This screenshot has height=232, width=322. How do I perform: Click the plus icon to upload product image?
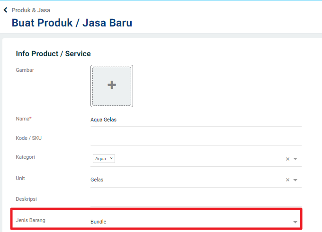pyautogui.click(x=112, y=85)
